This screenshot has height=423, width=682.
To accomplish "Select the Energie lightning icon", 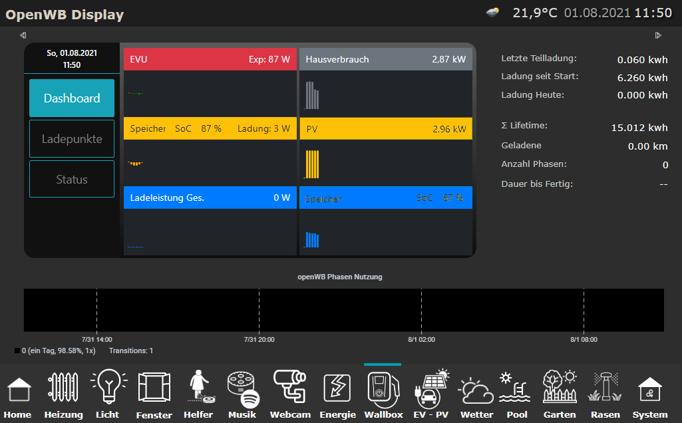I will pyautogui.click(x=337, y=388).
